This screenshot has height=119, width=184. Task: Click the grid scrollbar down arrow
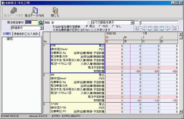pos(181,112)
